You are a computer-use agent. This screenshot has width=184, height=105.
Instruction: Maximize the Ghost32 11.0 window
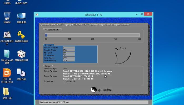(x=142, y=14)
